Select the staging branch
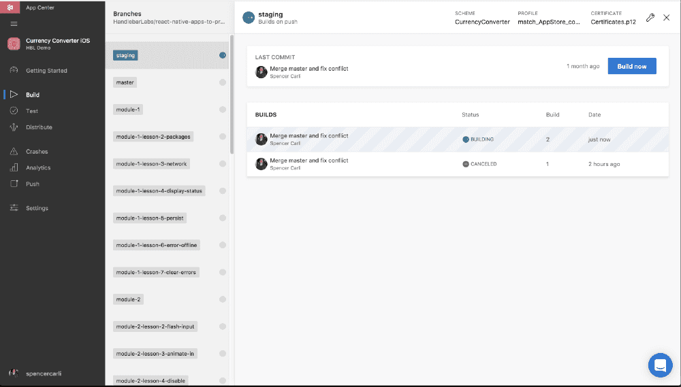Screen dimensions: 681x387 (x=125, y=55)
